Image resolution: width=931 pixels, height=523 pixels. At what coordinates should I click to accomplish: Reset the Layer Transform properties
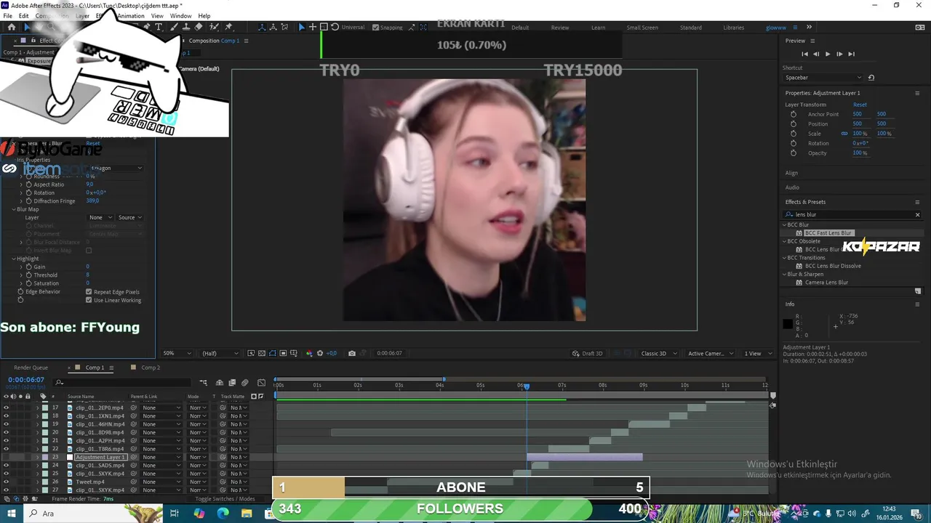860,105
